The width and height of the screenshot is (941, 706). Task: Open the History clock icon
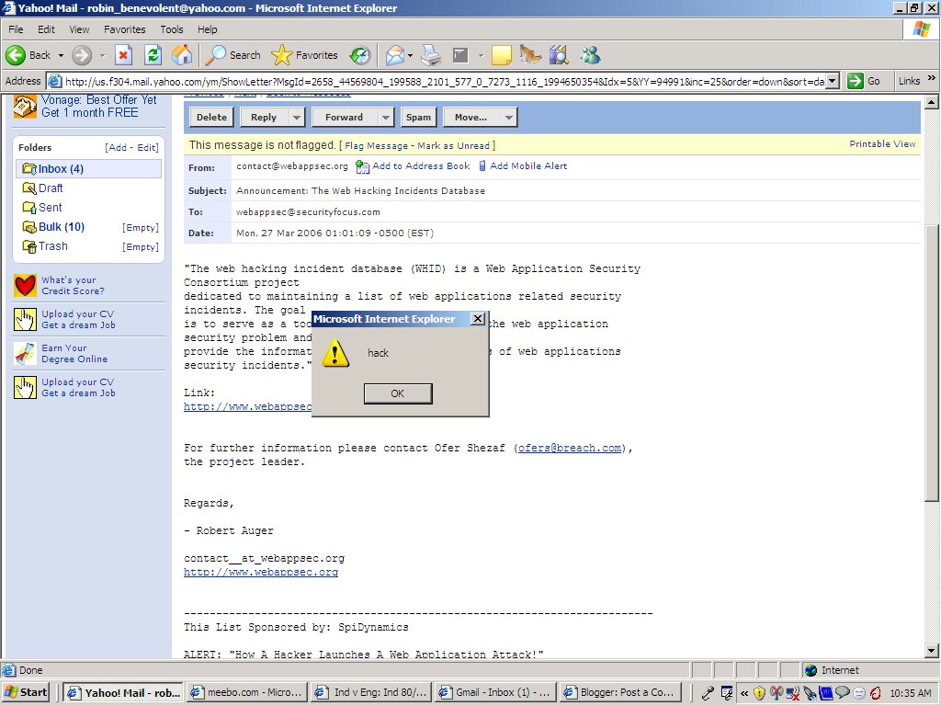click(x=360, y=55)
